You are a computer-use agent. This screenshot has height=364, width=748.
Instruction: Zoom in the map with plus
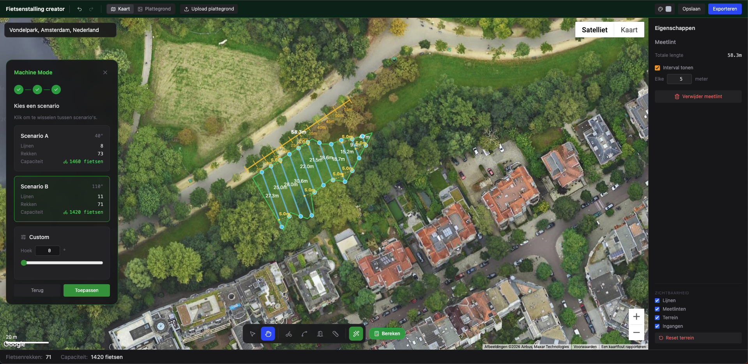tap(636, 317)
